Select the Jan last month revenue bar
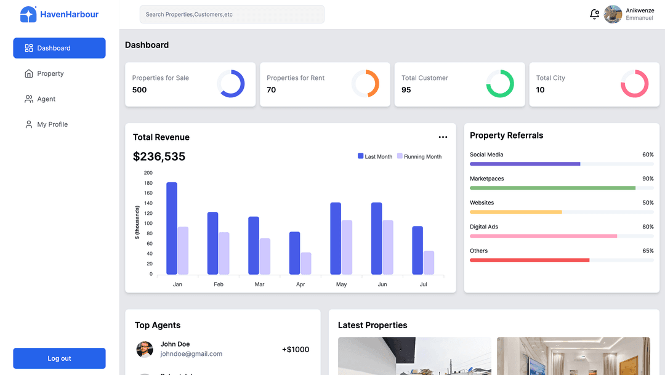 tap(172, 228)
